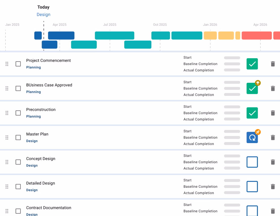Click the trophy badge on BUsiness Case Approved
The height and width of the screenshot is (216, 280).
click(258, 83)
